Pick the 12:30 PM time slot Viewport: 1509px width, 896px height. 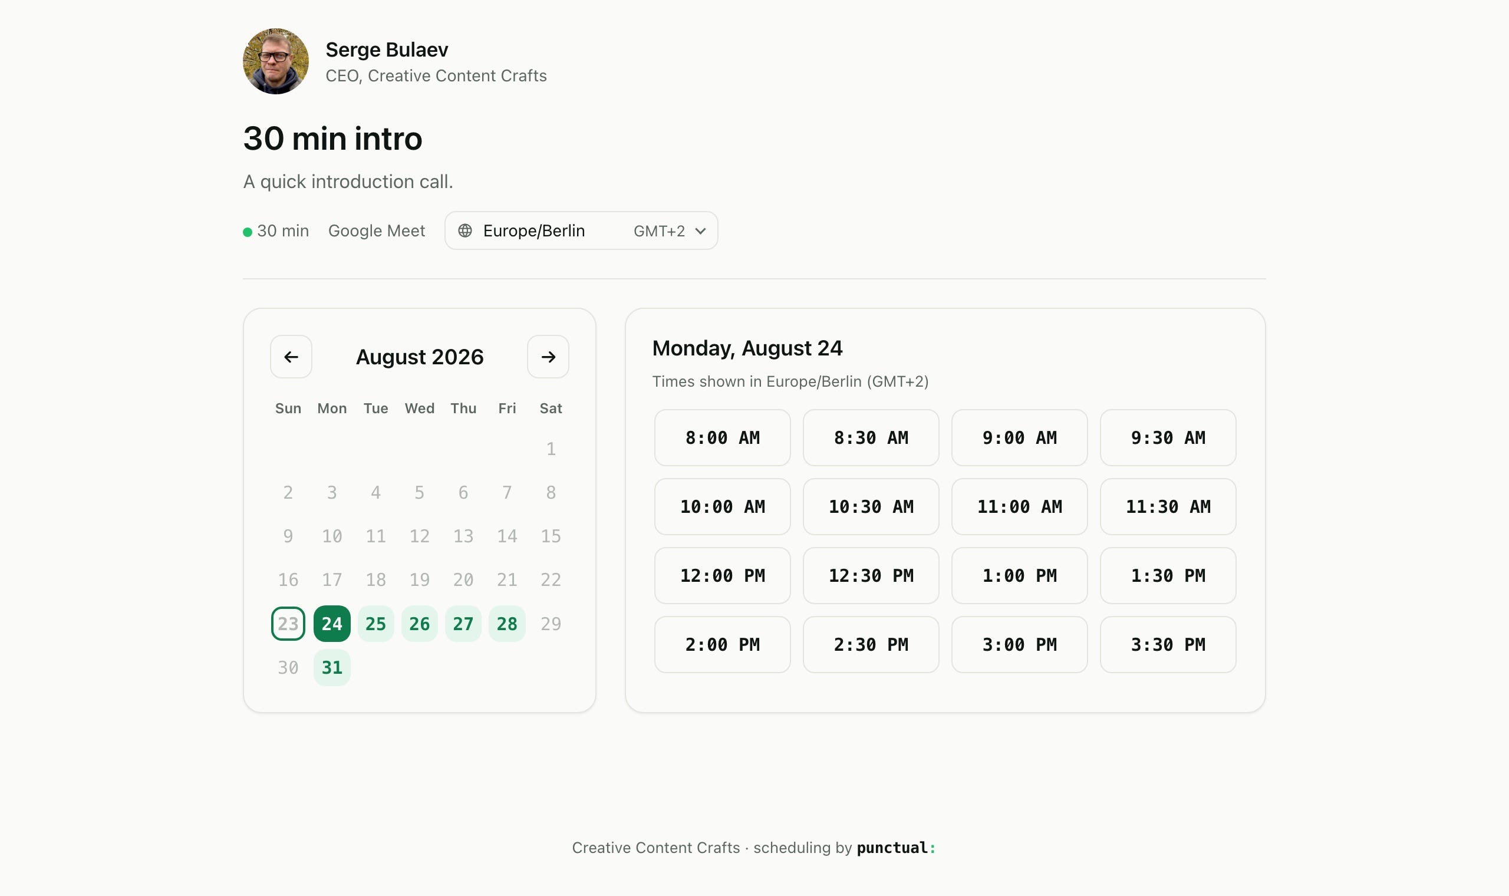pos(871,575)
